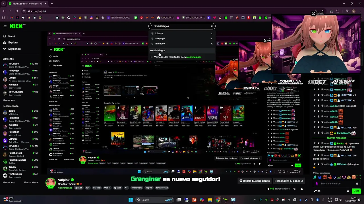Go to Inicio in the sidebar
The image size is (364, 204).
pyautogui.click(x=12, y=36)
